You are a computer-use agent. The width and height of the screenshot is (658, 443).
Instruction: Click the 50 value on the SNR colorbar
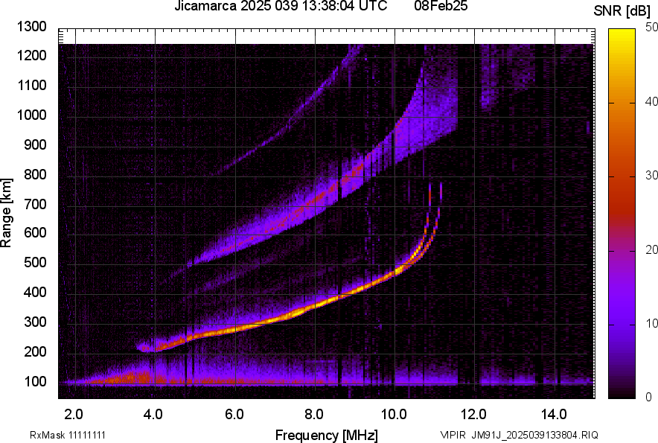pyautogui.click(x=652, y=28)
